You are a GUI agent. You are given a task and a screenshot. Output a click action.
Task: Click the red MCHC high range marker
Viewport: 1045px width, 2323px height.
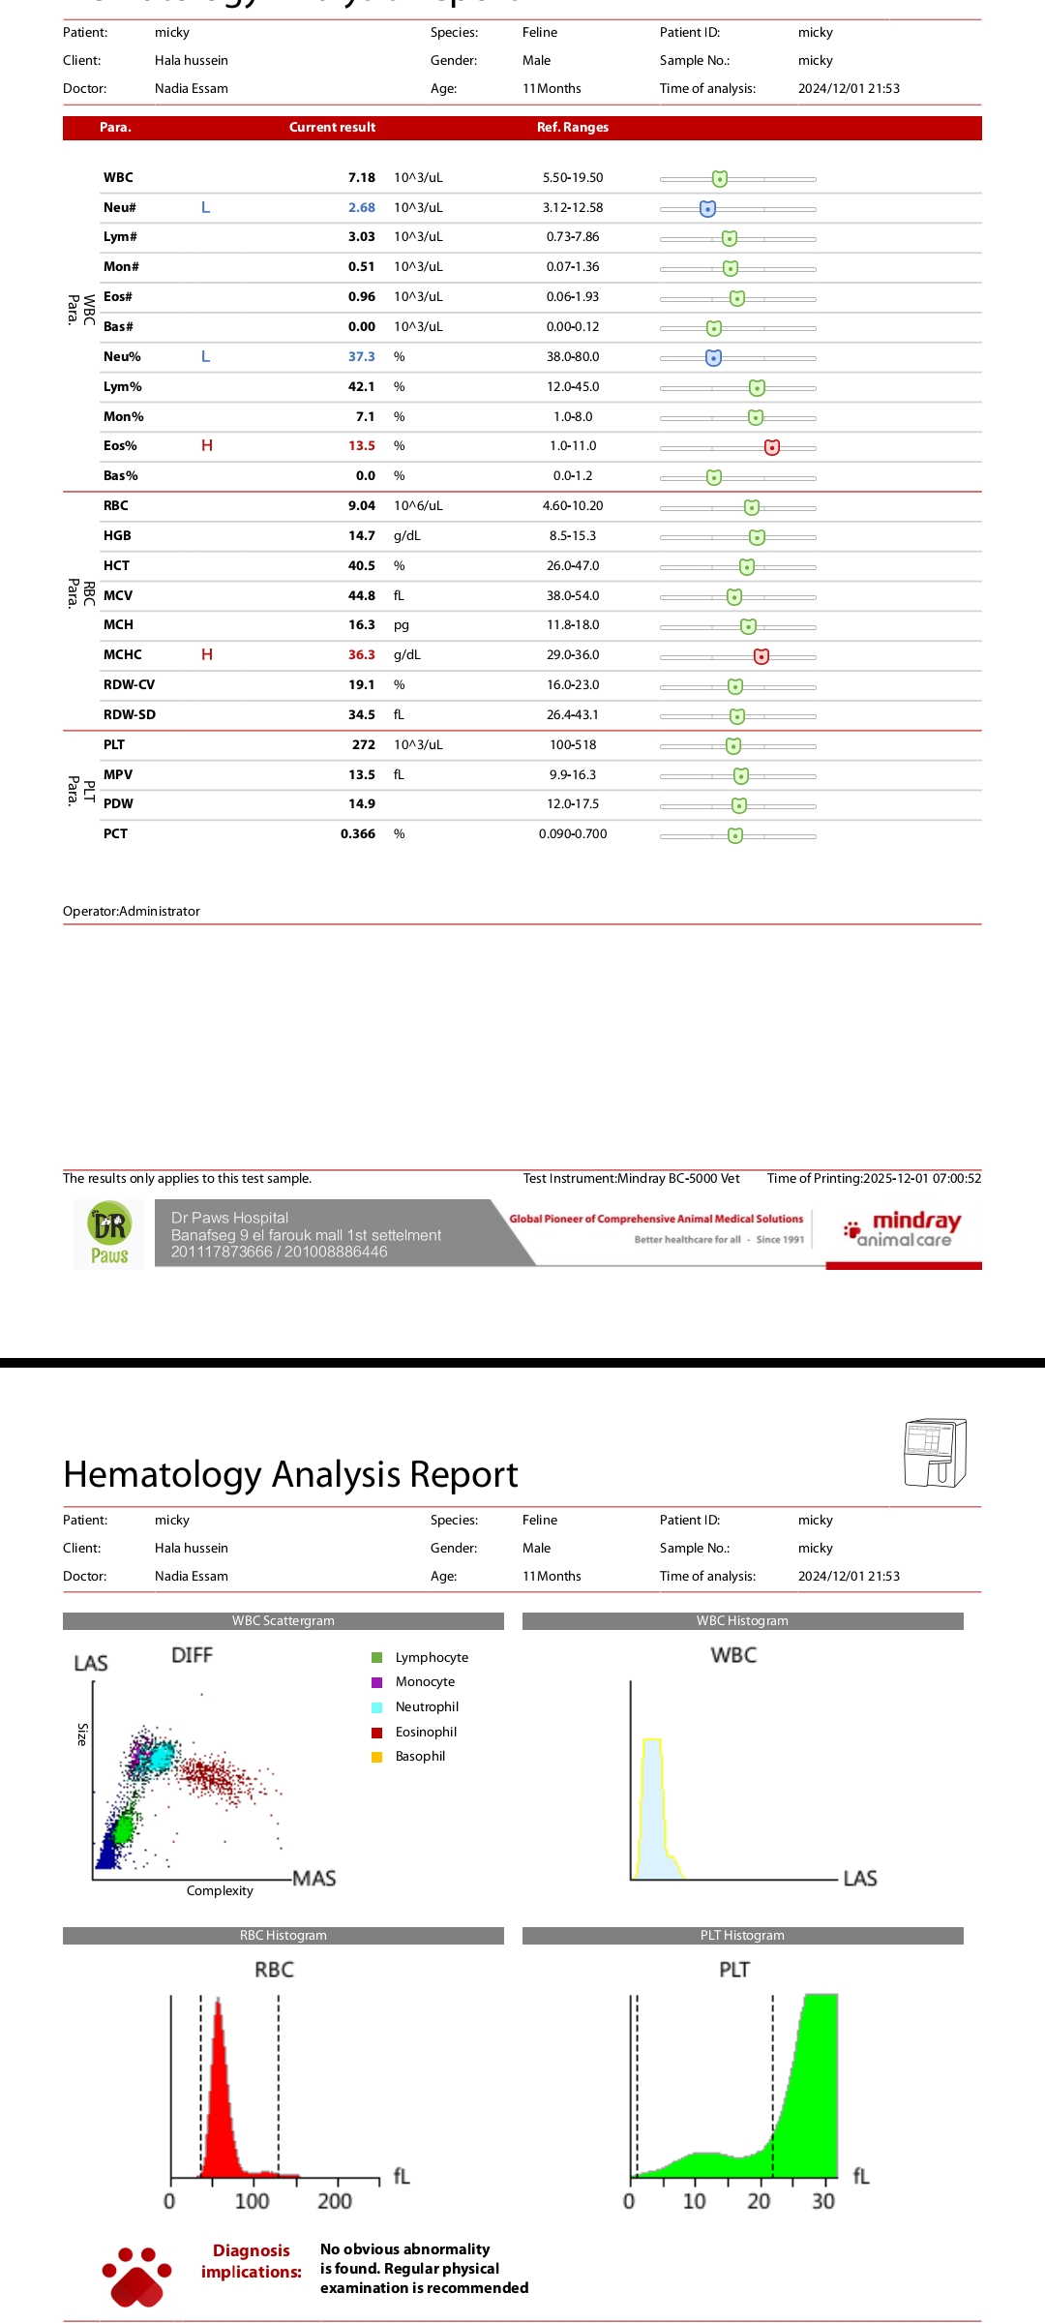tap(761, 656)
